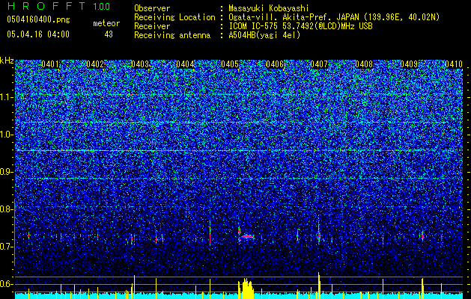Image resolution: width=471 pixels, height=299 pixels.
Task: Click the 0.9 kHz axis label
Action: [6, 172]
